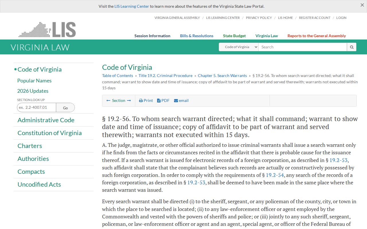
Task: Click the Login link
Action: pyautogui.click(x=341, y=18)
